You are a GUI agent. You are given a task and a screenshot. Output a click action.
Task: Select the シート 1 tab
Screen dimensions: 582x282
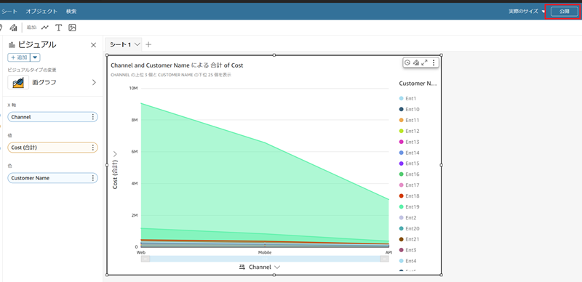[120, 44]
